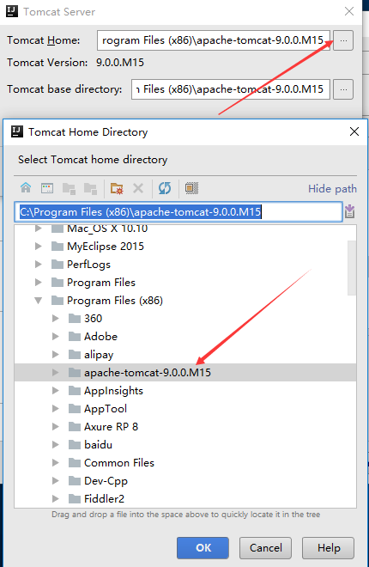The height and width of the screenshot is (567, 369).
Task: Browse for Tomcat Home with ellipsis button
Action: [343, 40]
